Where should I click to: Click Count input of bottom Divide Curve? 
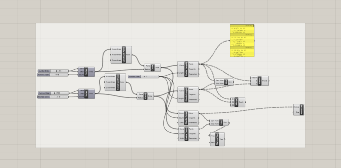point(181,134)
